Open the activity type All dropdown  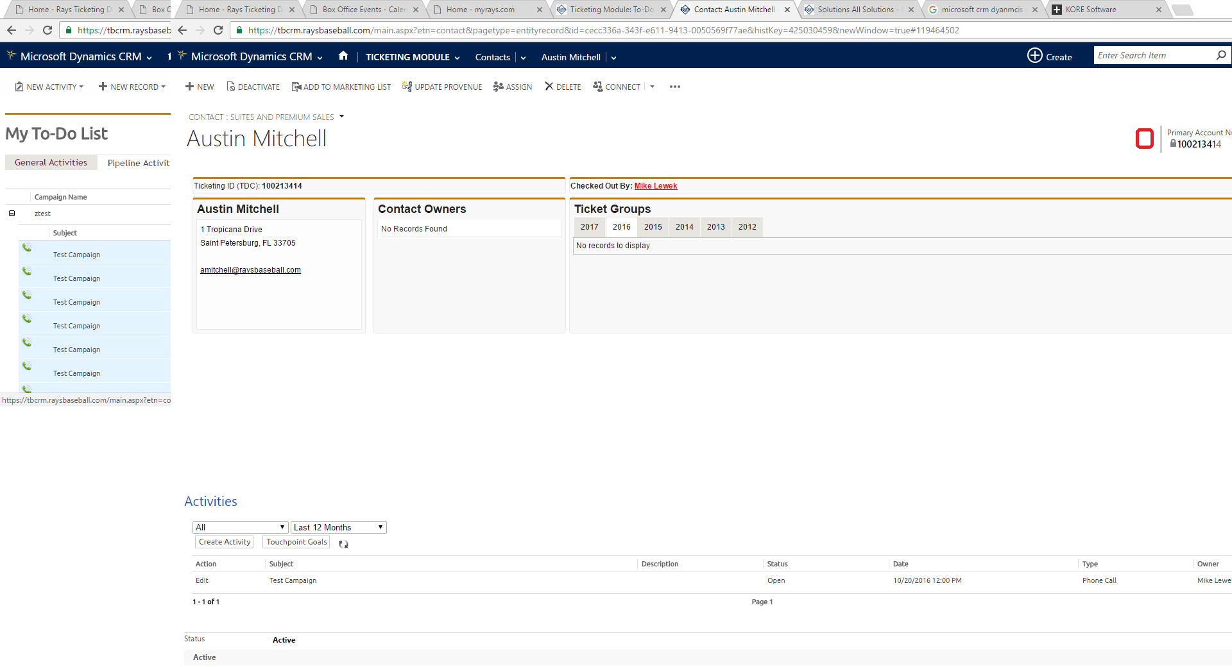pyautogui.click(x=240, y=527)
